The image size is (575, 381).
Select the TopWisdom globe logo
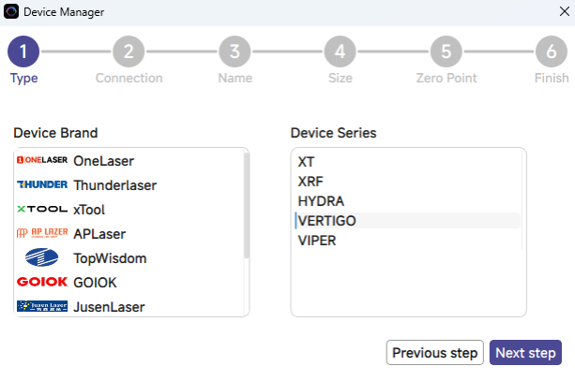click(42, 257)
